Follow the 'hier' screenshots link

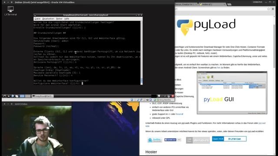click(x=218, y=68)
